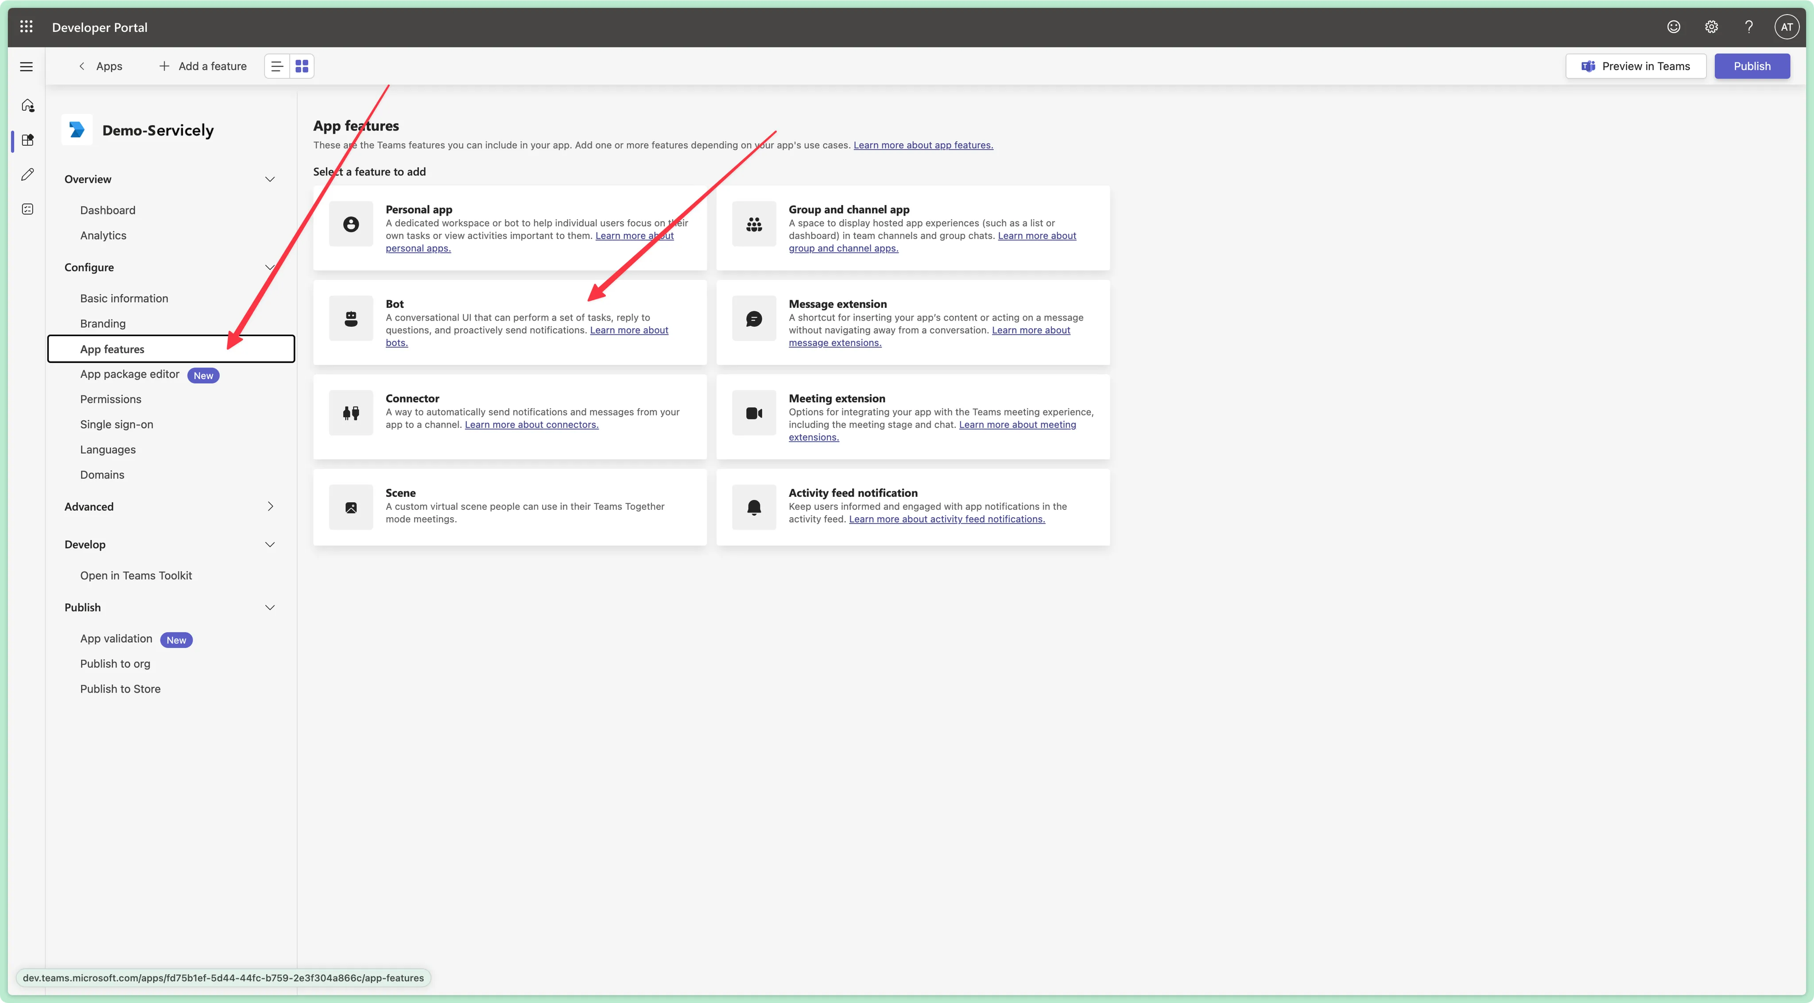1814x1003 pixels.
Task: Select the Group and channel app title
Action: coord(849,209)
